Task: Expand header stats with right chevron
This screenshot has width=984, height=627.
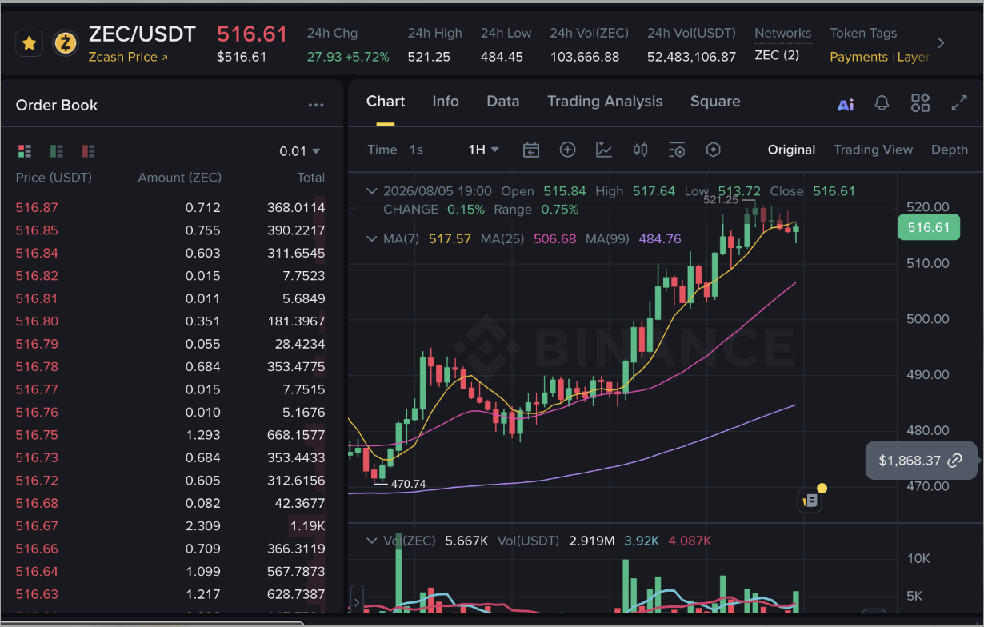Action: coord(941,43)
